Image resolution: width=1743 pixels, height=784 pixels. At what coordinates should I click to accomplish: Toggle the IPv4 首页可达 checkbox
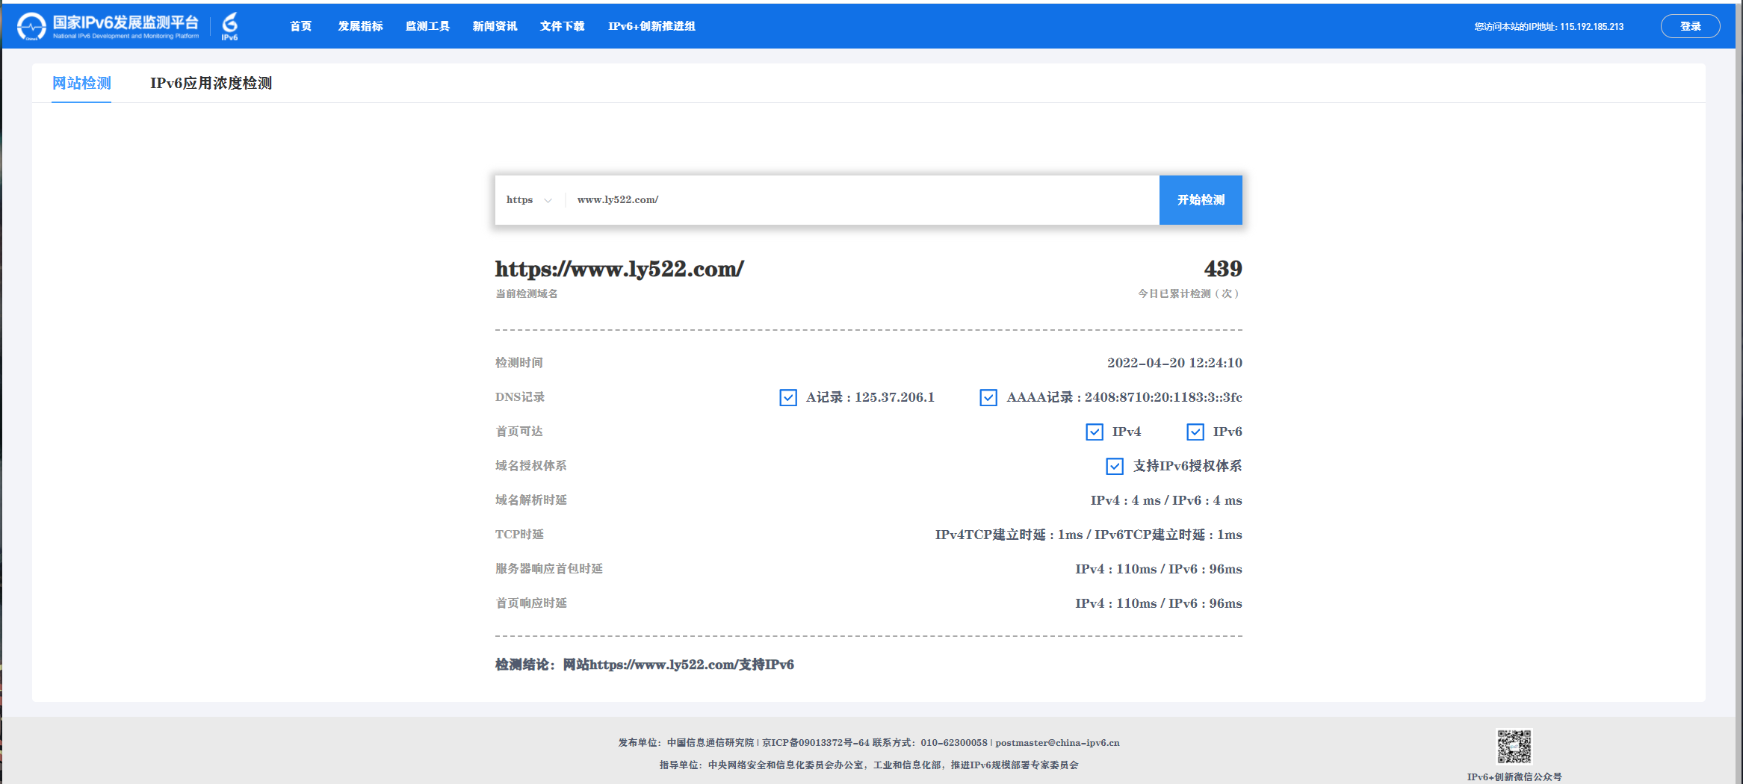coord(1094,432)
